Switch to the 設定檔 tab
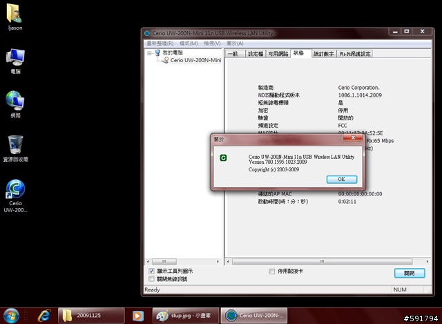Viewport: 442px width, 324px height. point(256,54)
